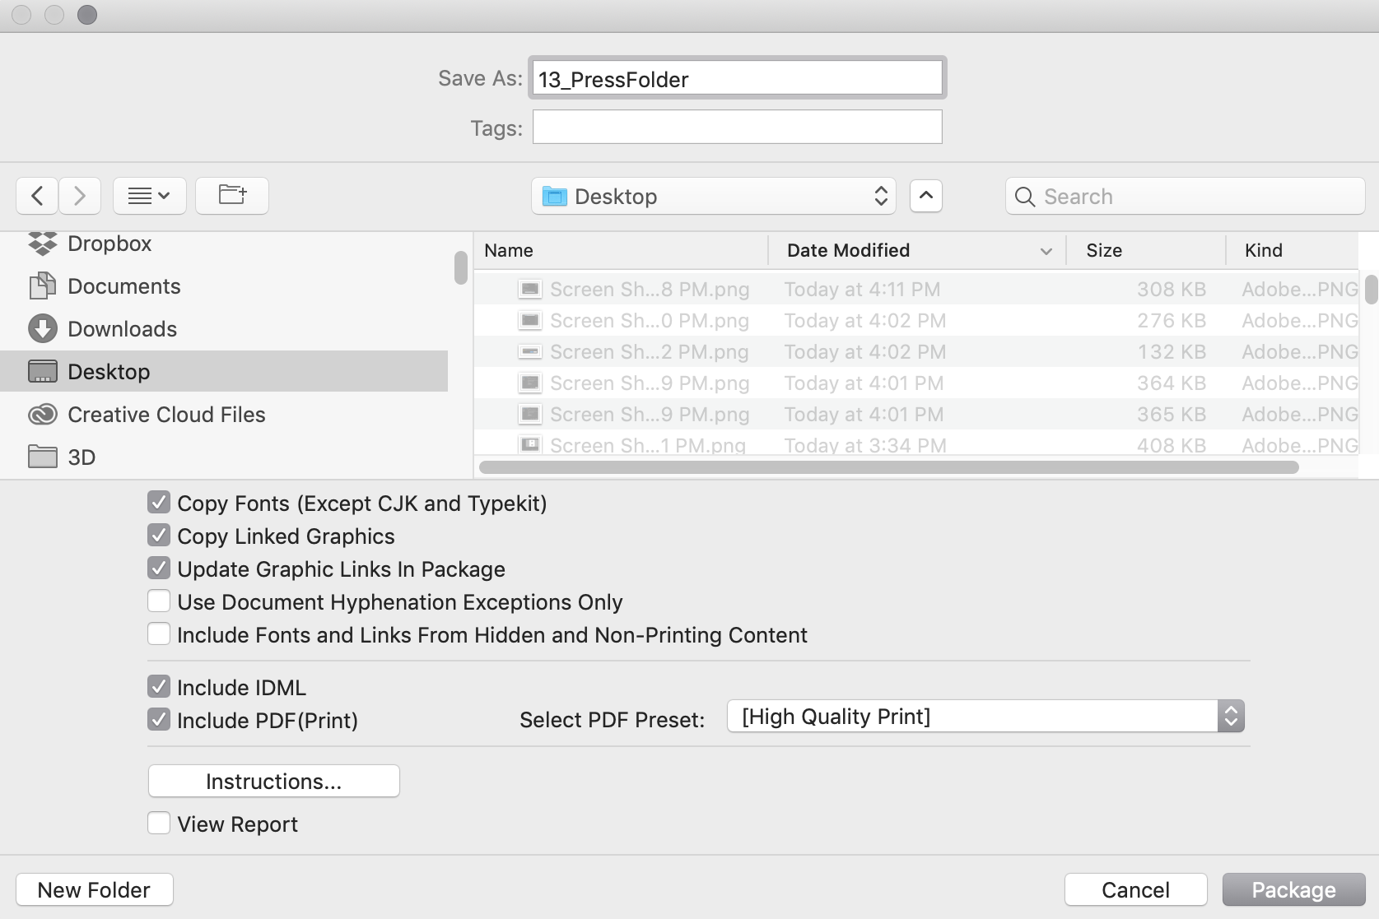
Task: Click the Today at 4:11 PM date cell
Action: point(862,290)
